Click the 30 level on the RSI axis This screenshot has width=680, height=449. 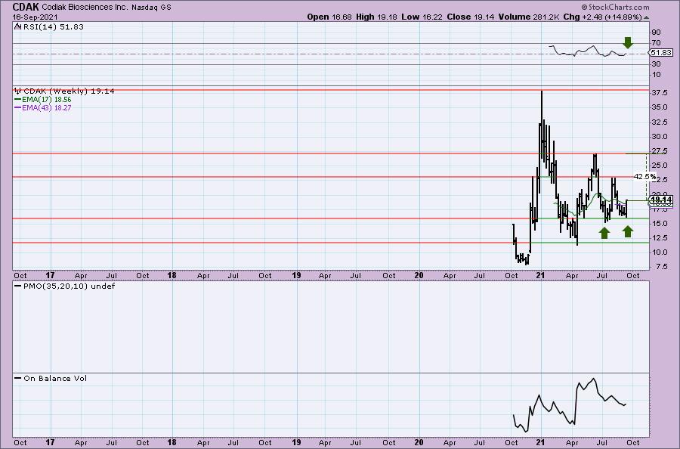coord(656,63)
